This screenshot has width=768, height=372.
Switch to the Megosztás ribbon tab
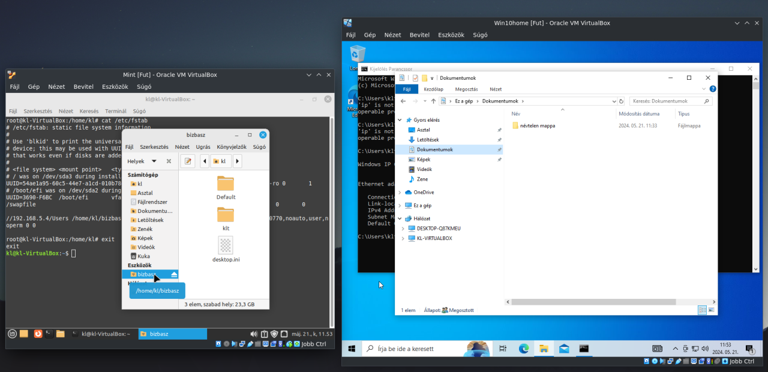point(466,89)
